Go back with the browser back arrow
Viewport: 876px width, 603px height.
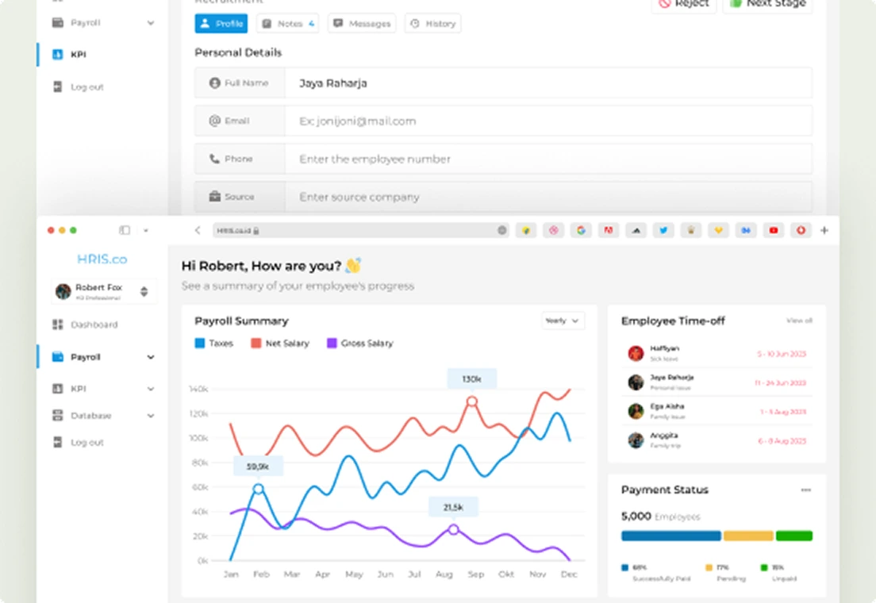(198, 230)
